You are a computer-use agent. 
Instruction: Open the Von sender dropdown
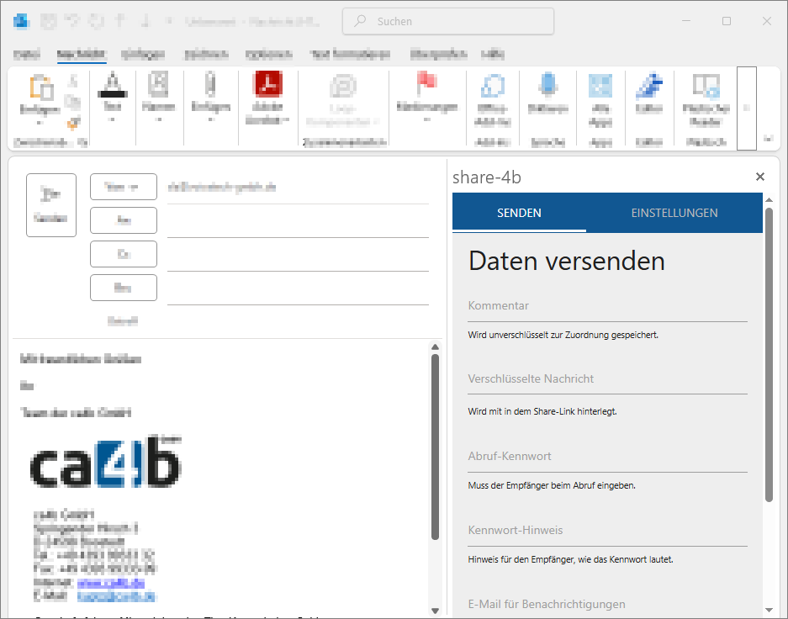click(x=124, y=187)
